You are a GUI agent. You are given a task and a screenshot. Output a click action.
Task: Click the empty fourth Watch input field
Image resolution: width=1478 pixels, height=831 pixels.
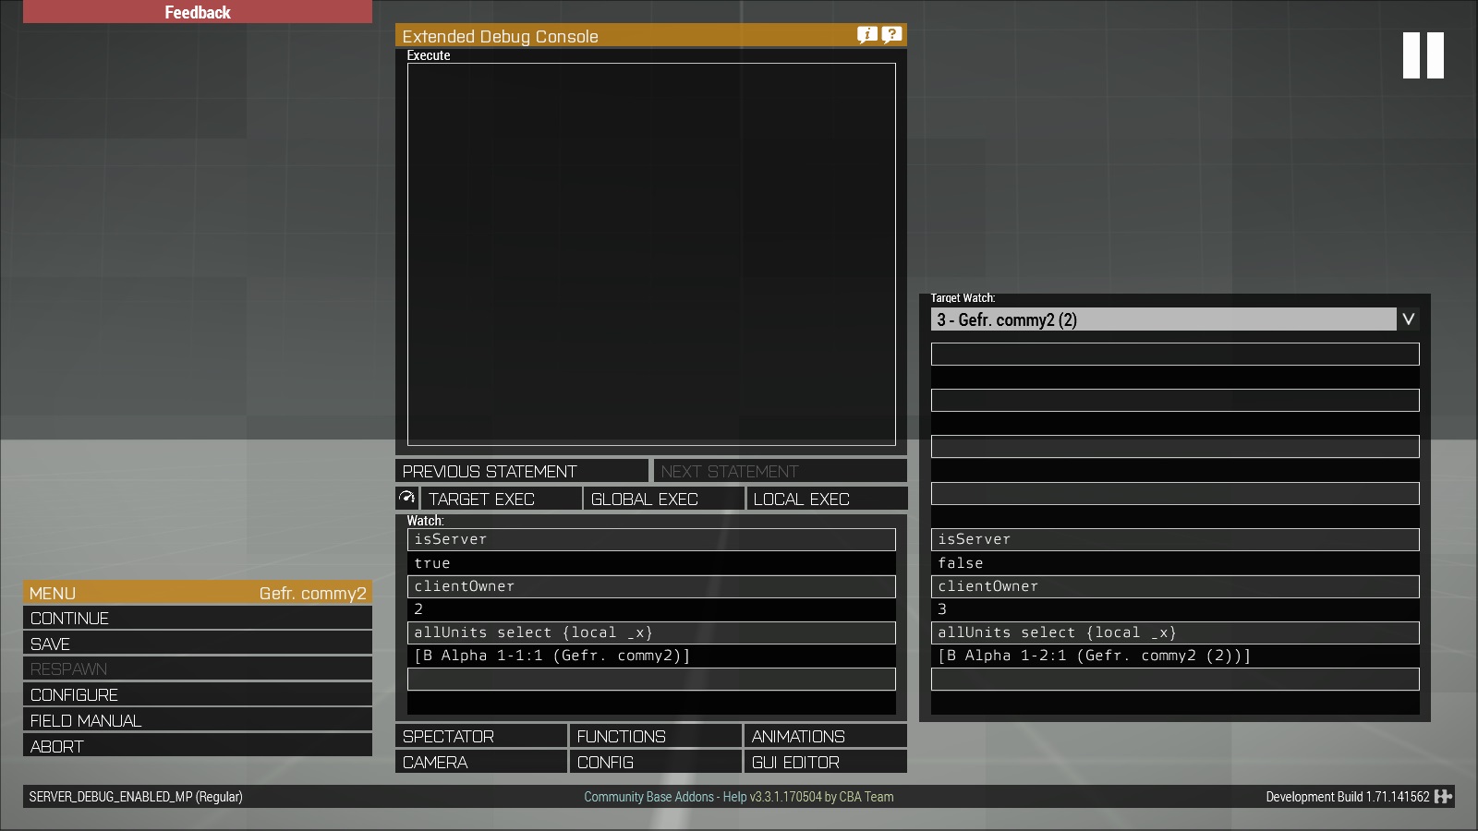651,679
